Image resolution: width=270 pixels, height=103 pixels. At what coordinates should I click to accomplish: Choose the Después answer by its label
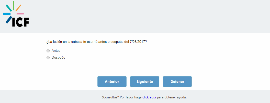[58, 58]
